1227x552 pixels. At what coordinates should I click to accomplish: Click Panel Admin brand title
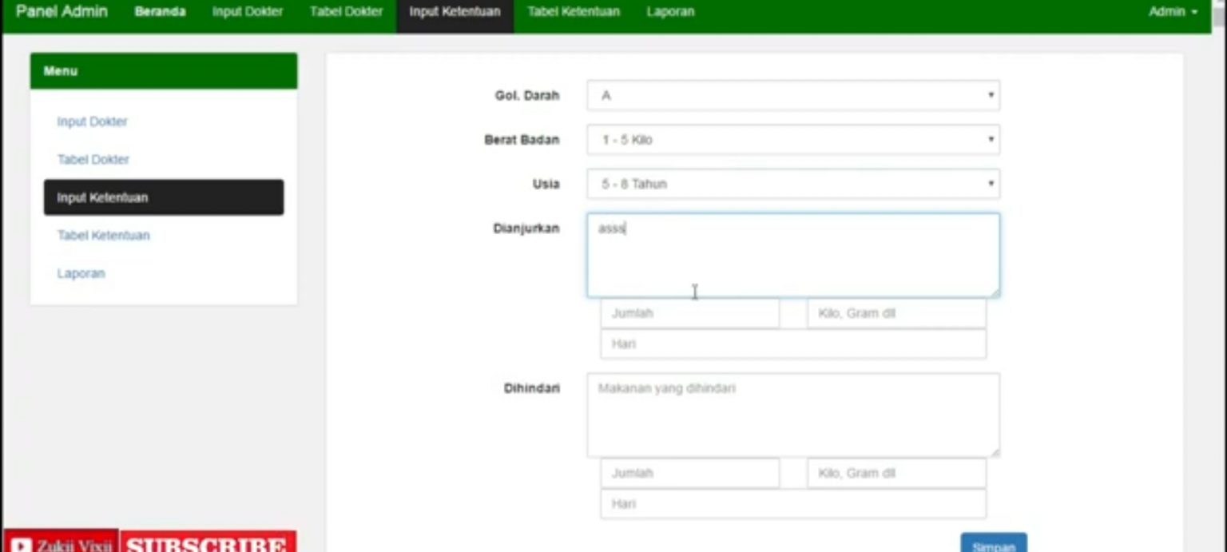pos(62,12)
